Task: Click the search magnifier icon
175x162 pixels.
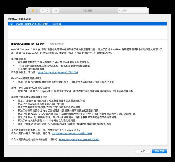Action: [x=120, y=11]
